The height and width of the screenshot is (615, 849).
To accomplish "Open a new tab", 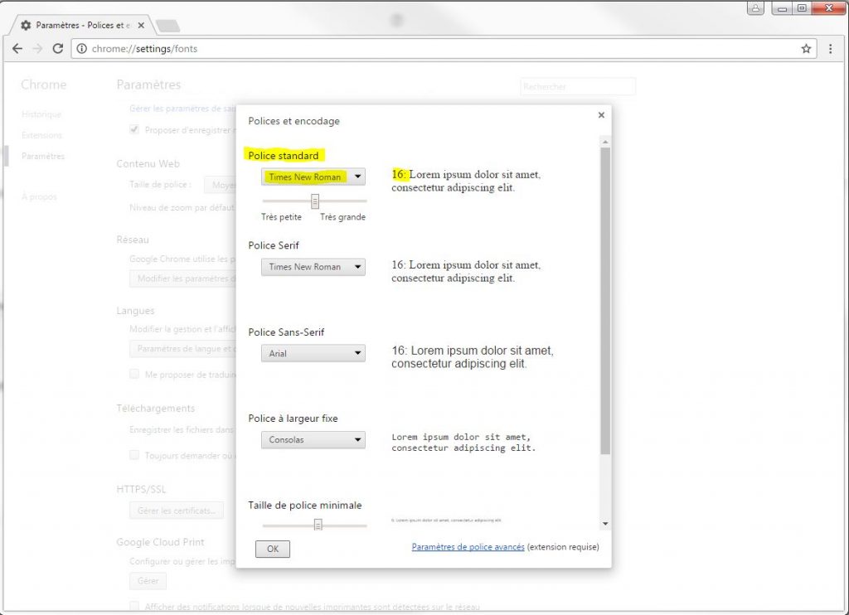I will click(x=167, y=26).
